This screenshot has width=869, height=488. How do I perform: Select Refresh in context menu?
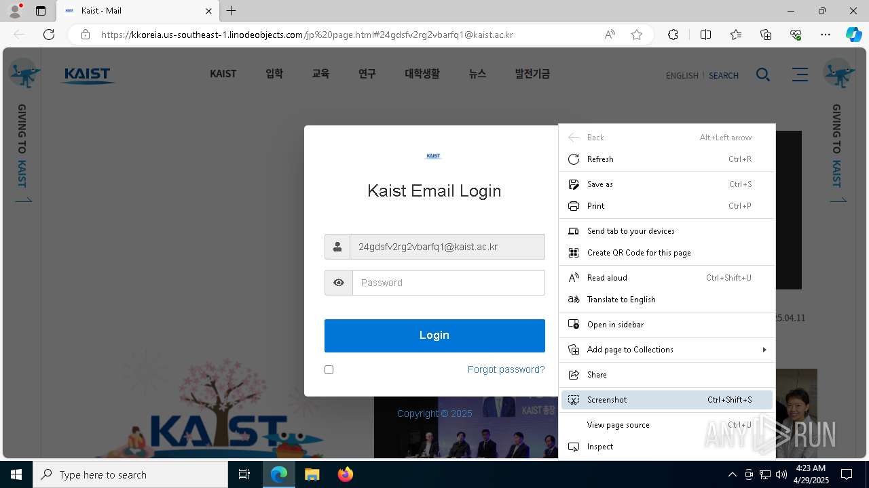tap(667, 159)
